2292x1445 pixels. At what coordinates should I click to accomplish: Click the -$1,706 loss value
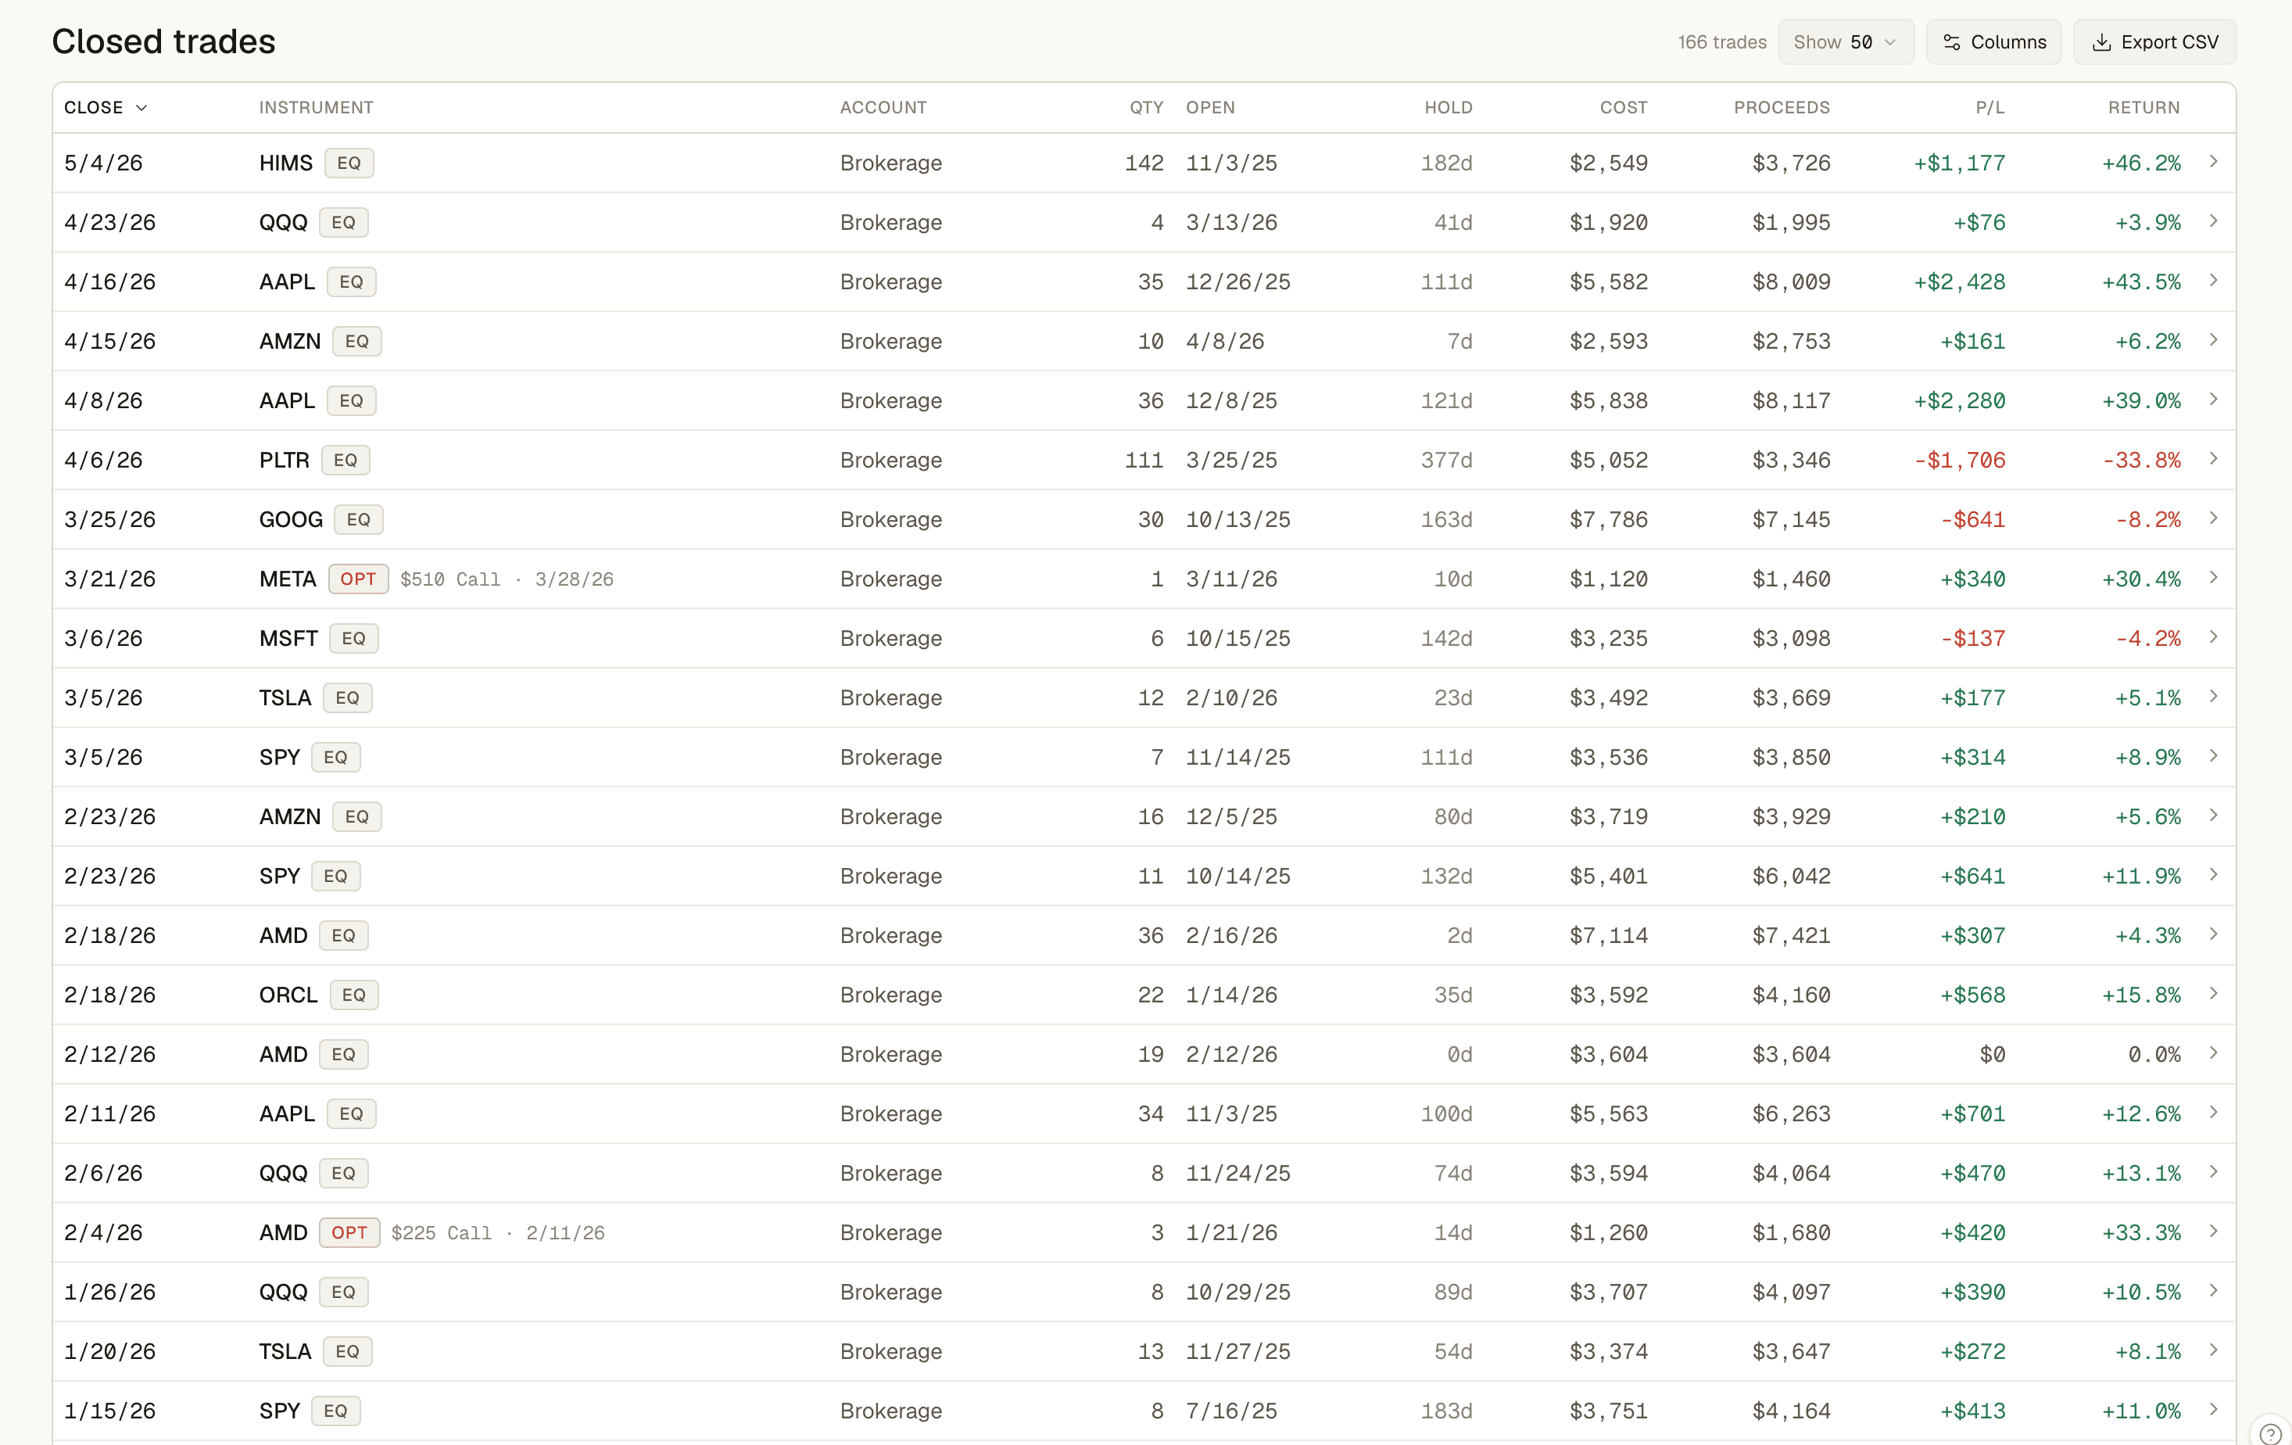[1960, 460]
